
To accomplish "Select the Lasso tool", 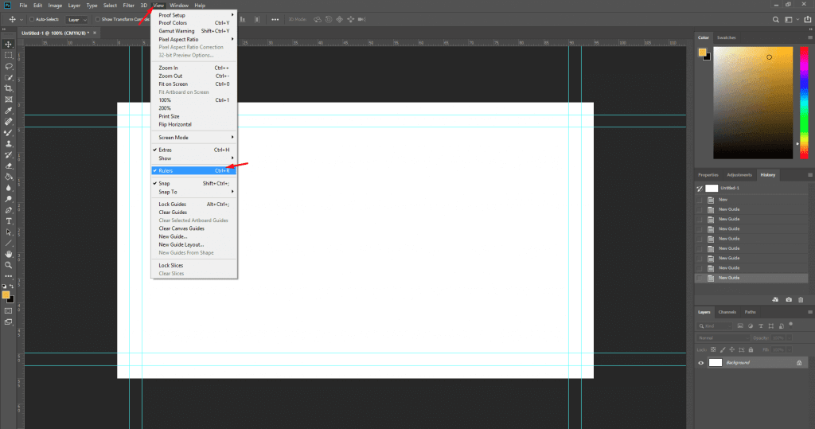I will (9, 67).
